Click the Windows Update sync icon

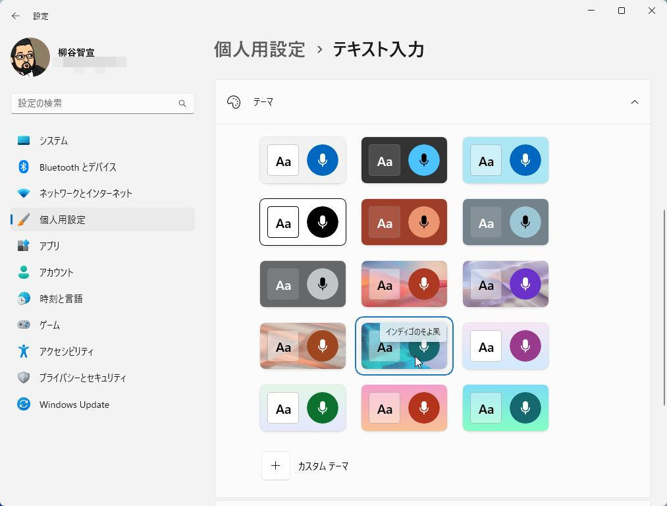tap(24, 405)
